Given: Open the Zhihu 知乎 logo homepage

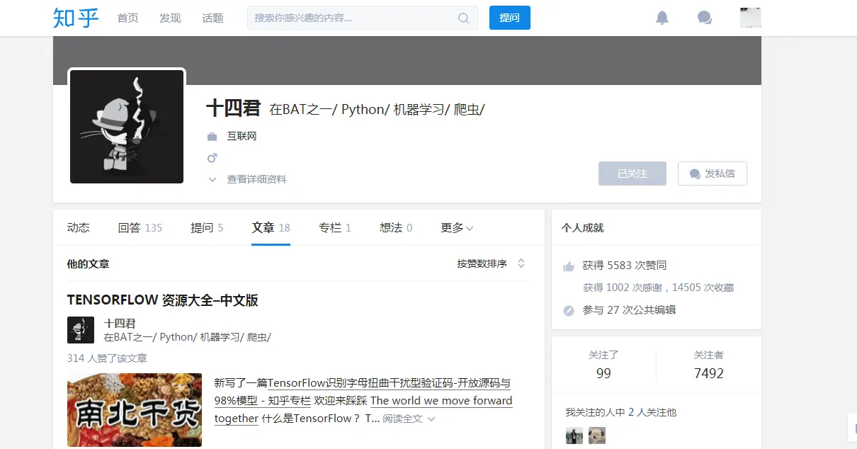Looking at the screenshot, I should [76, 18].
